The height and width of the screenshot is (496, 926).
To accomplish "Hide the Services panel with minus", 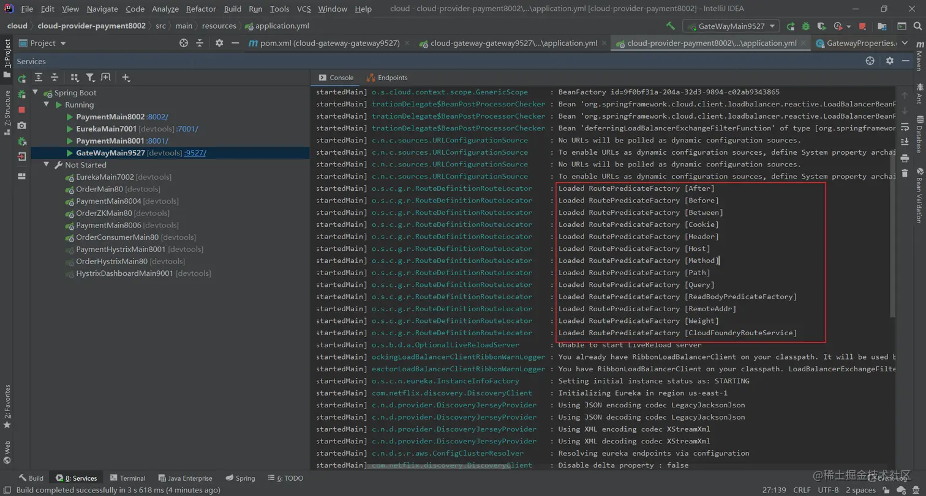I will coord(906,61).
